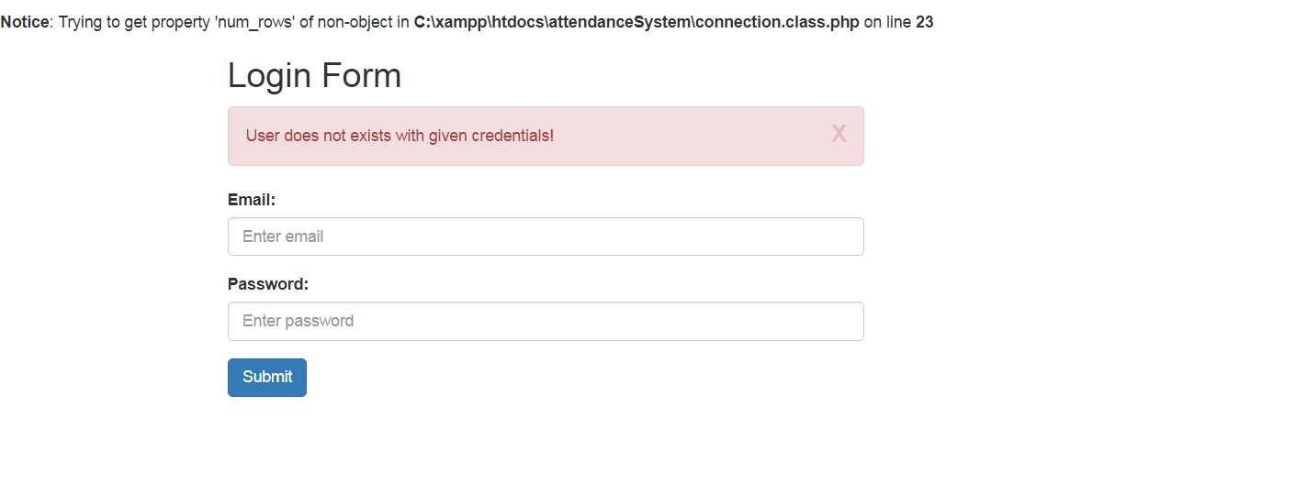The height and width of the screenshot is (484, 1295).
Task: Click the Email input field
Action: click(546, 236)
